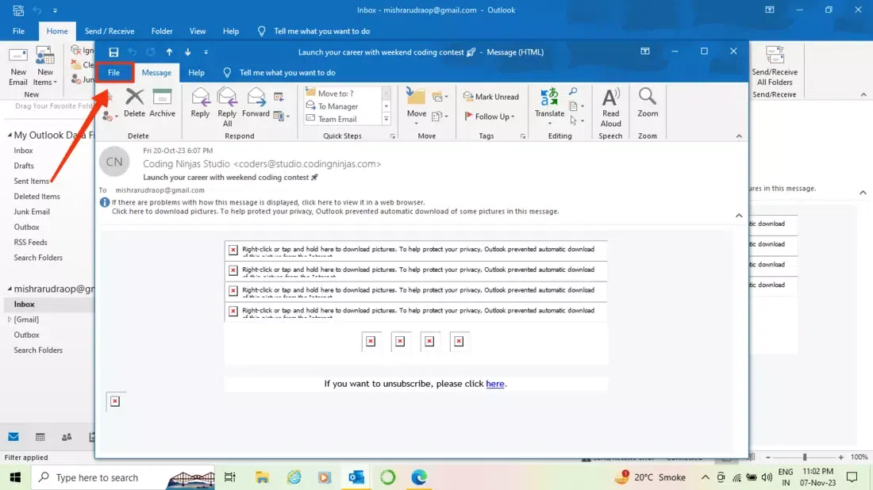
Task: Open the Junk Email folder
Action: click(32, 212)
